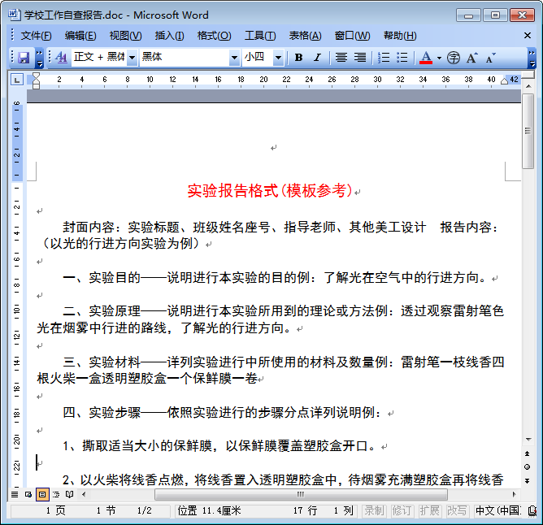Click the Save icon in toolbar
The width and height of the screenshot is (543, 525).
pyautogui.click(x=24, y=58)
